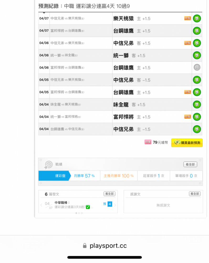Click prediction text 味全龍 客 +1.5

click(x=129, y=105)
